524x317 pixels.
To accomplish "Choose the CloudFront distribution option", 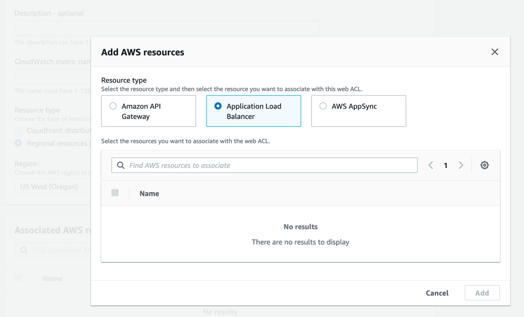I will (18, 130).
